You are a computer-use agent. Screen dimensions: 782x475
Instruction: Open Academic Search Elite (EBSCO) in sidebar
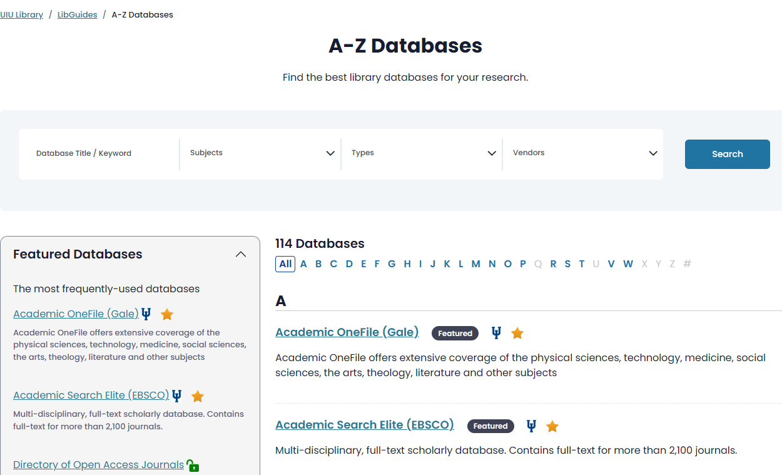tap(91, 396)
